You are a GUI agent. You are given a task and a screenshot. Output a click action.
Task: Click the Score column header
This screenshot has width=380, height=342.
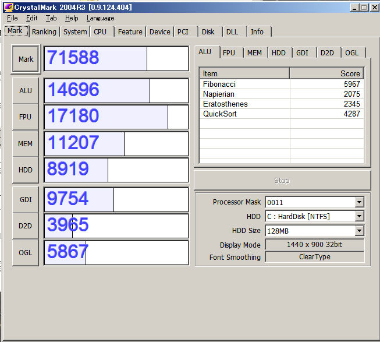pos(326,73)
